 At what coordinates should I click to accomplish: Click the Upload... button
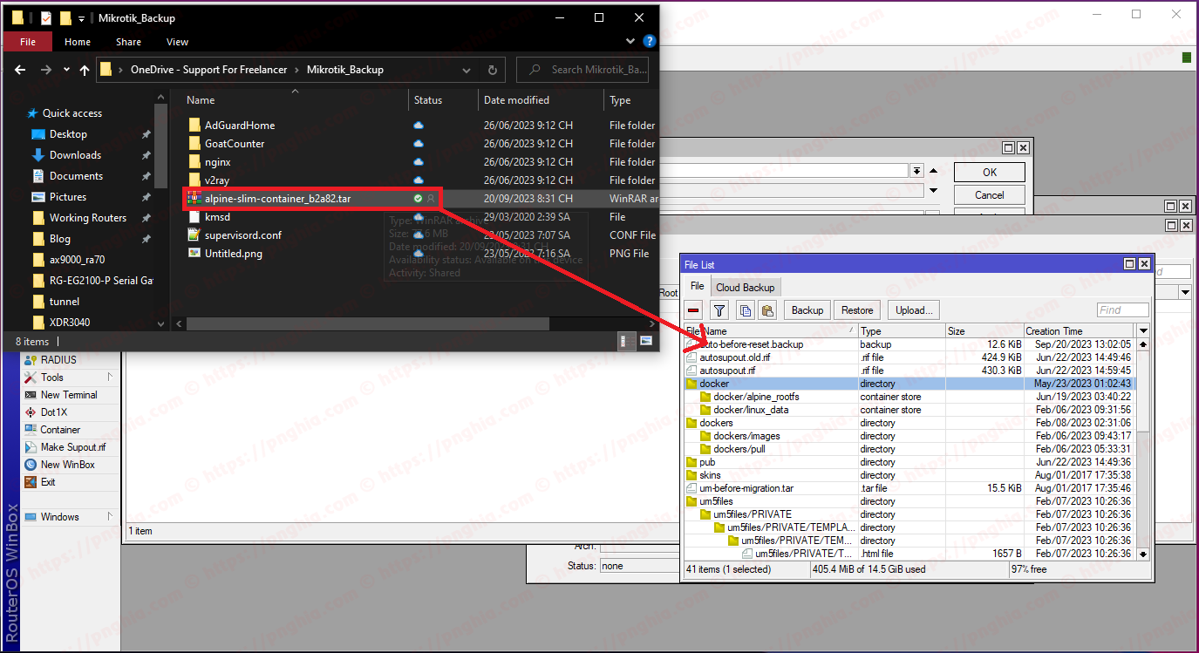(914, 309)
